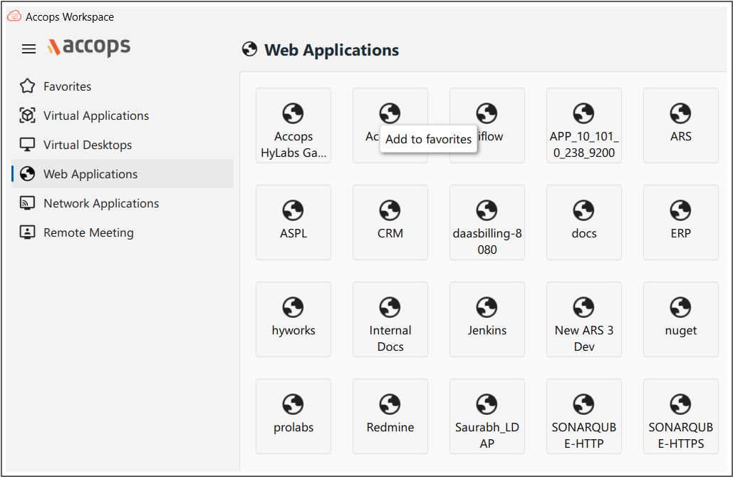This screenshot has height=477, width=733.
Task: Click the Web Applications header globe icon
Action: (249, 49)
